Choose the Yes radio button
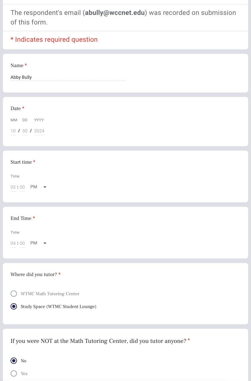The image size is (251, 381). [x=14, y=374]
